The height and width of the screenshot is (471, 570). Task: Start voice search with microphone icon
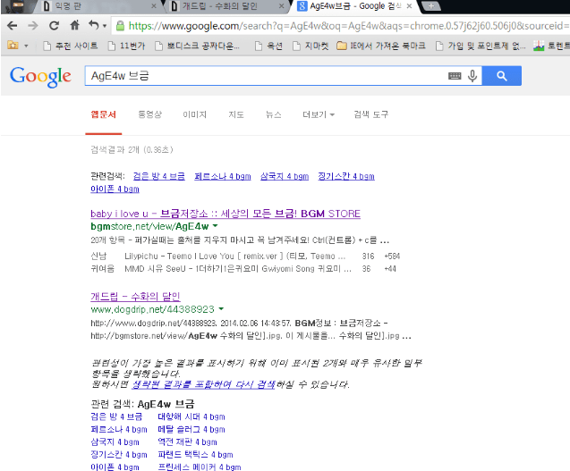point(472,76)
